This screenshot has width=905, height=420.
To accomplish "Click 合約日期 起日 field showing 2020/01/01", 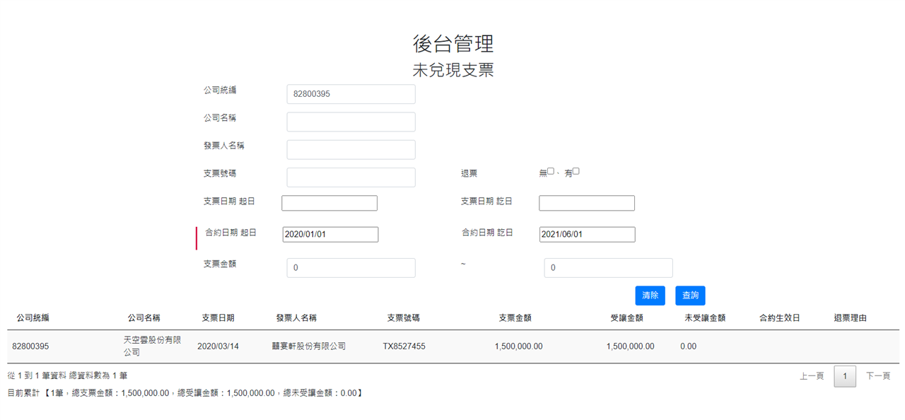I will [x=330, y=234].
